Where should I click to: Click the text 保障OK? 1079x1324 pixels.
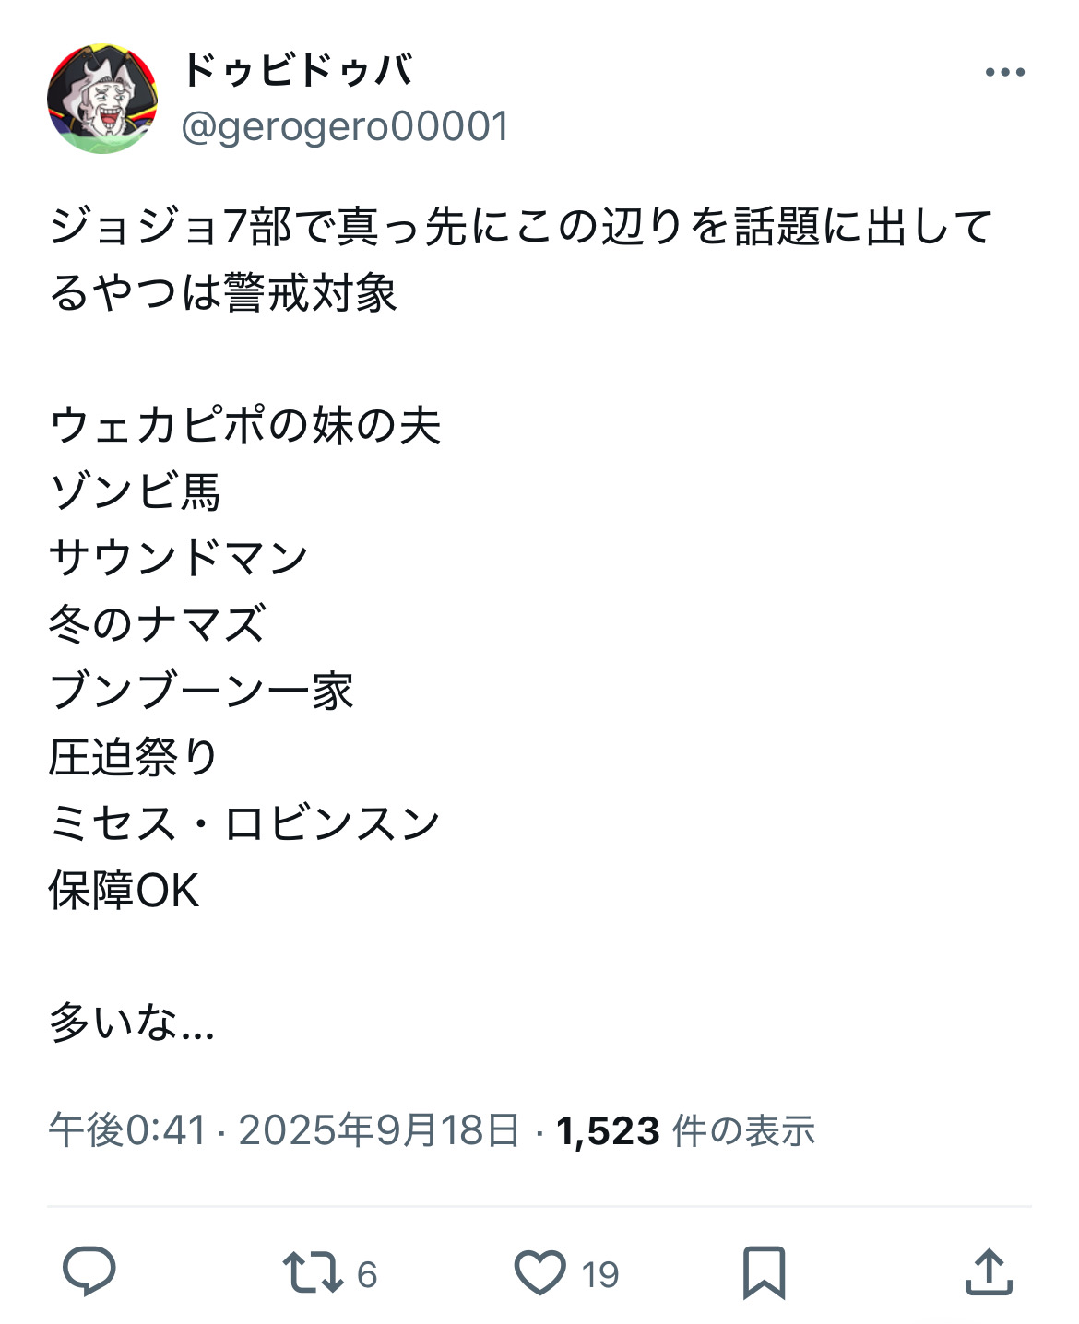(x=125, y=891)
